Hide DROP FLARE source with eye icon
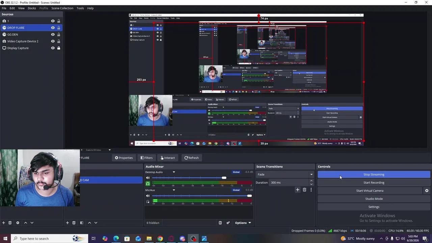 (53, 28)
